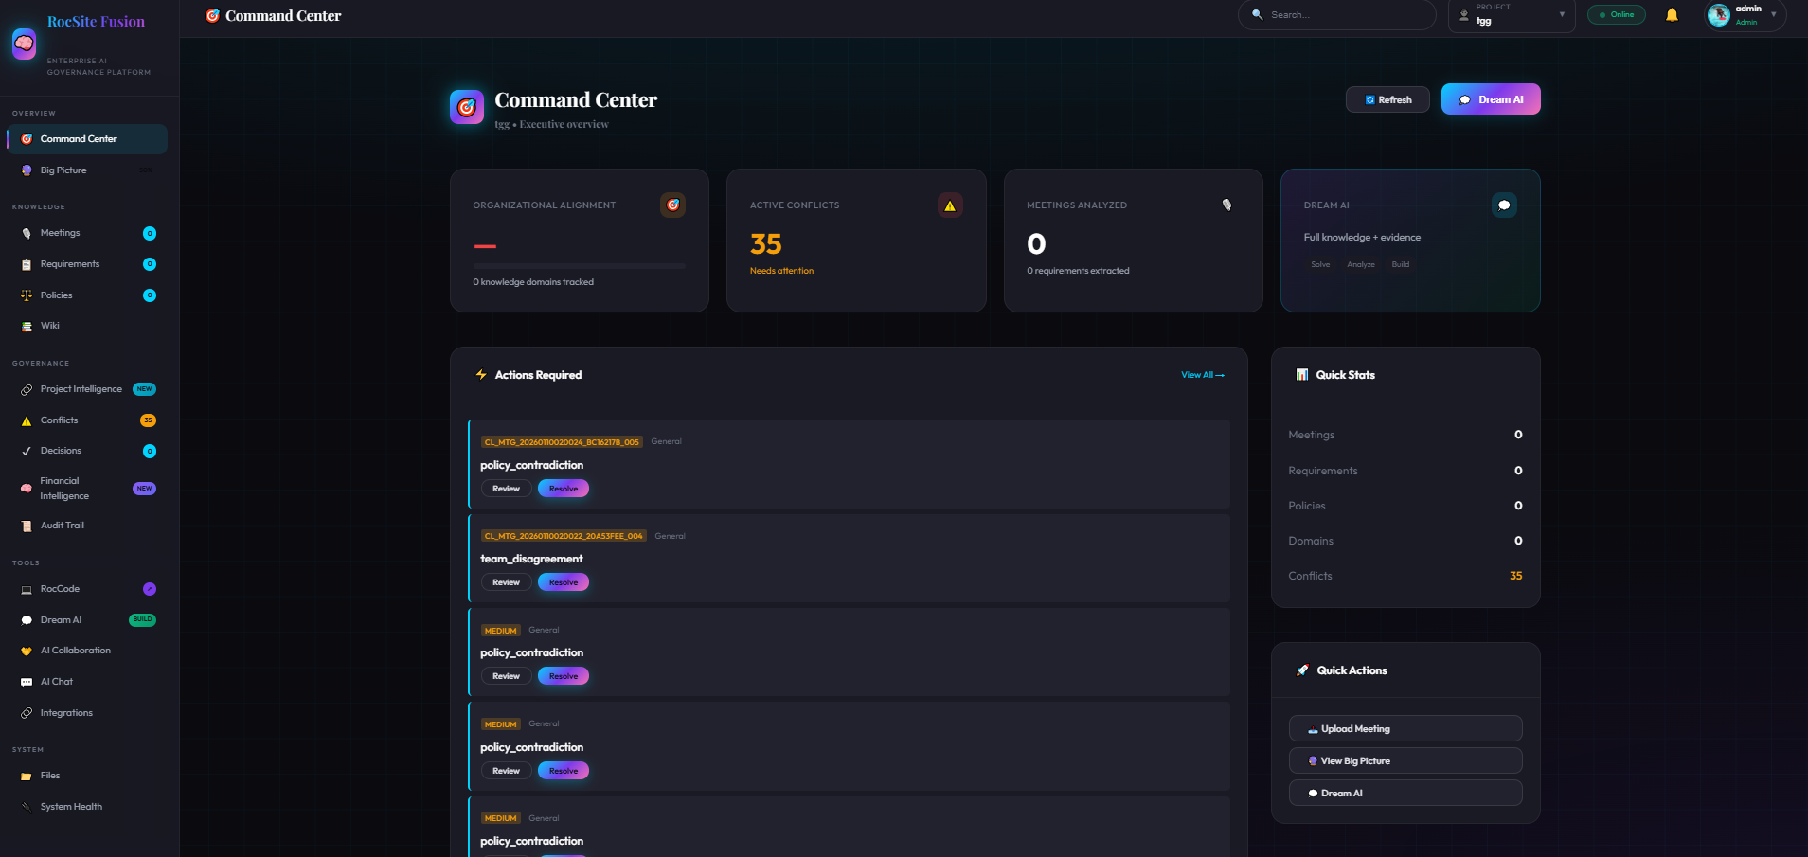1808x857 pixels.
Task: Click inside the Search field
Action: [1335, 14]
